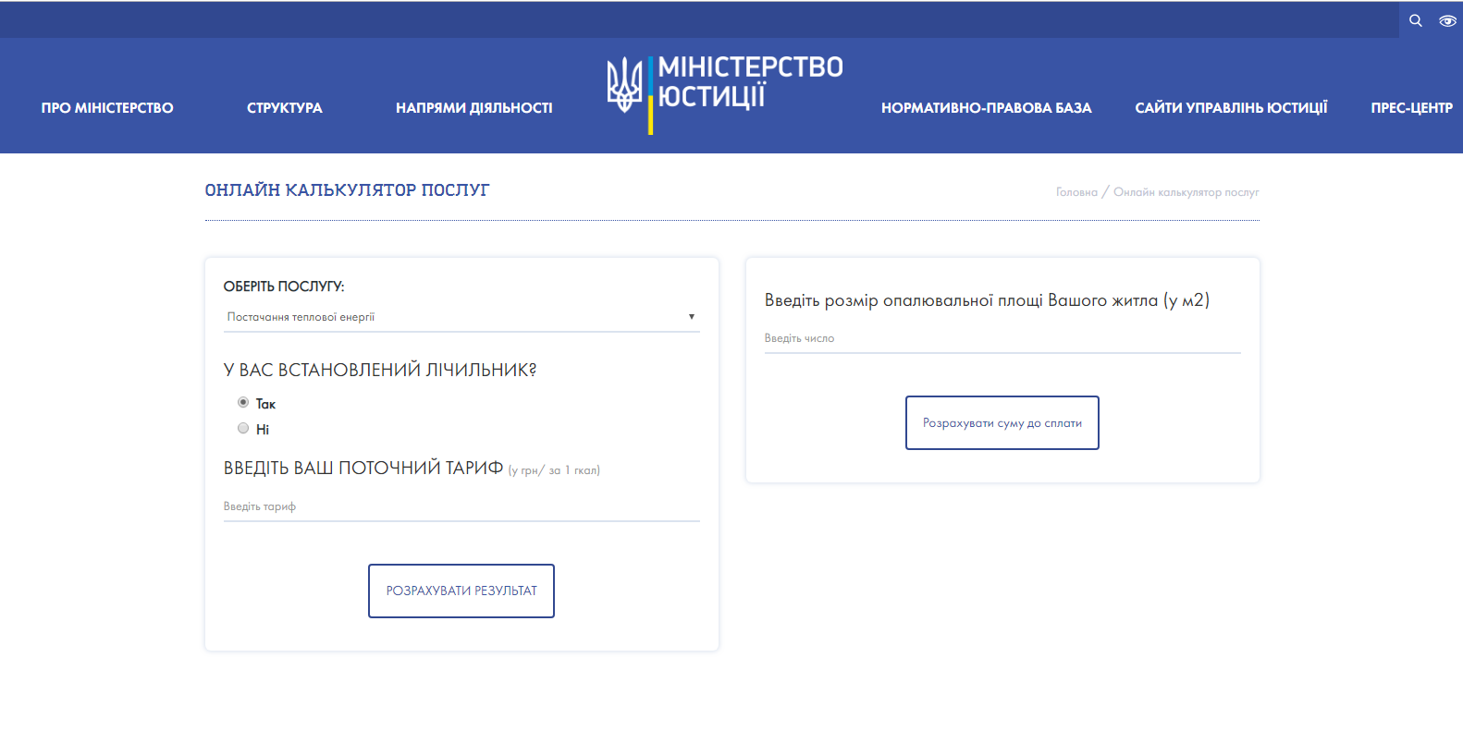Open the ПРО МІНІСТЕРСТВО menu
Image resolution: width=1463 pixels, height=731 pixels.
point(107,108)
